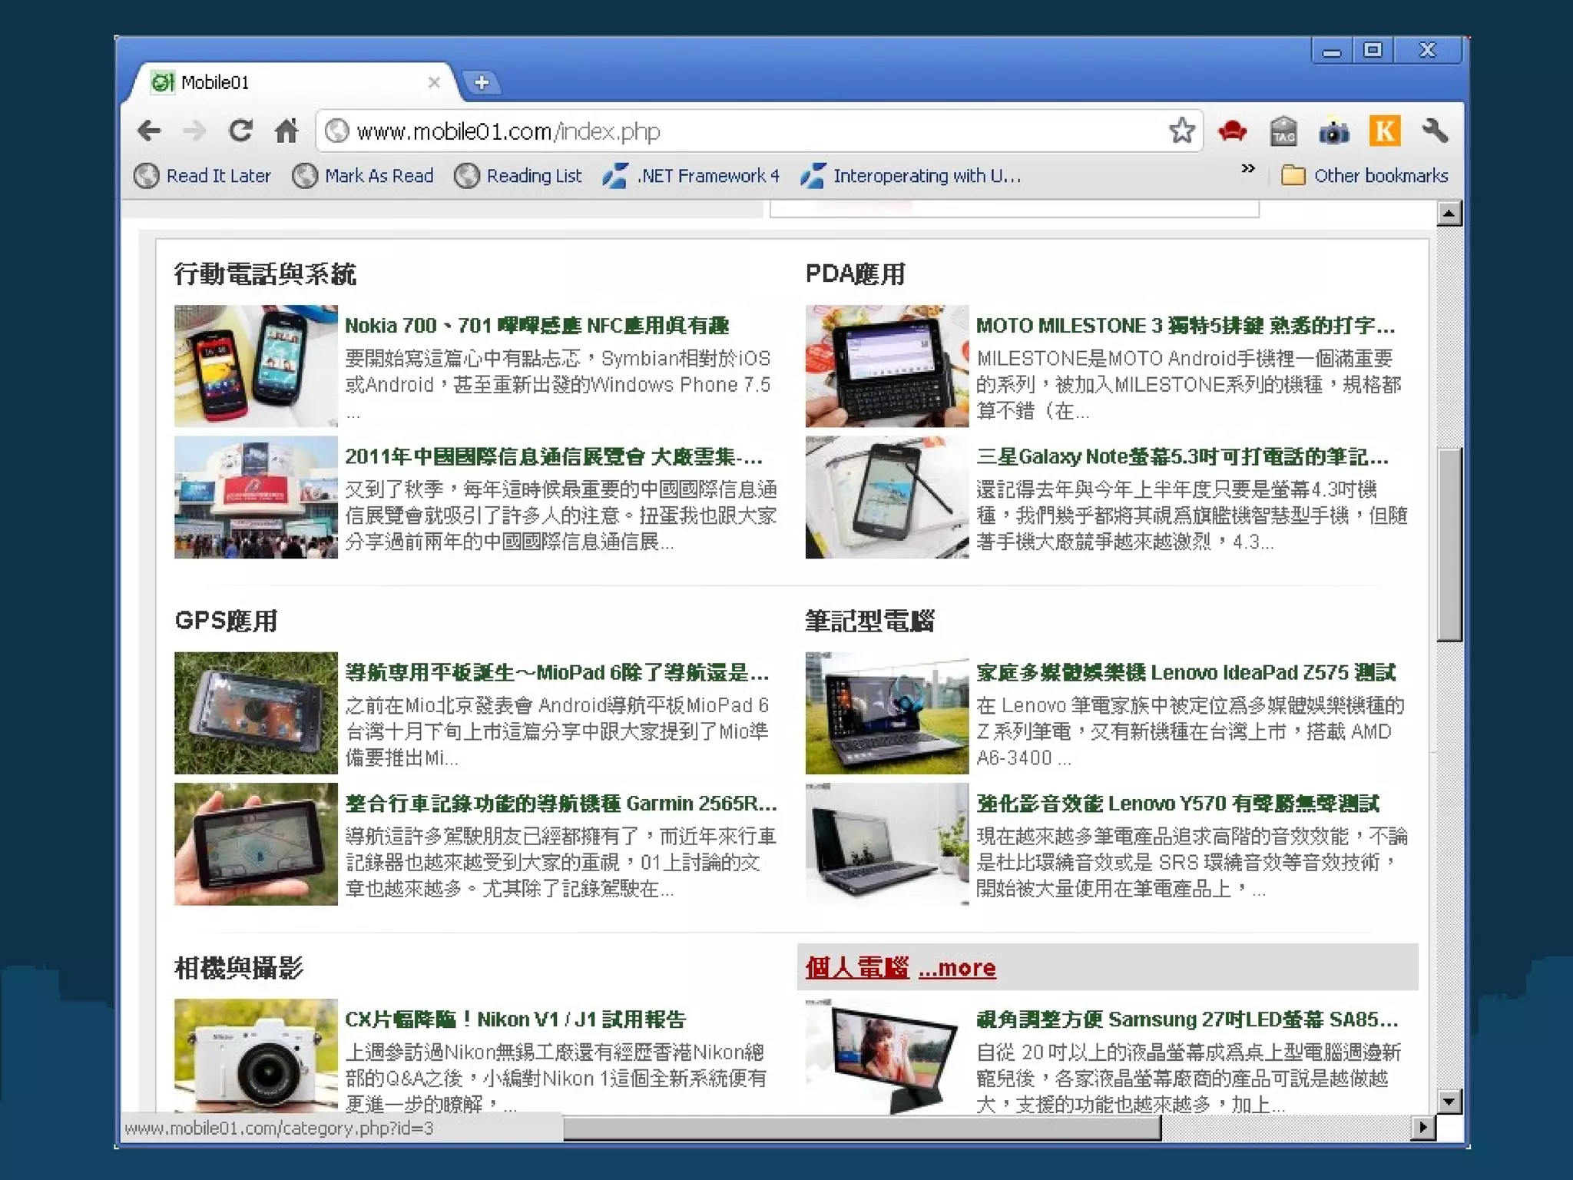Image resolution: width=1573 pixels, height=1180 pixels.
Task: Click the vertical scrollbar down arrow
Action: pyautogui.click(x=1449, y=1102)
